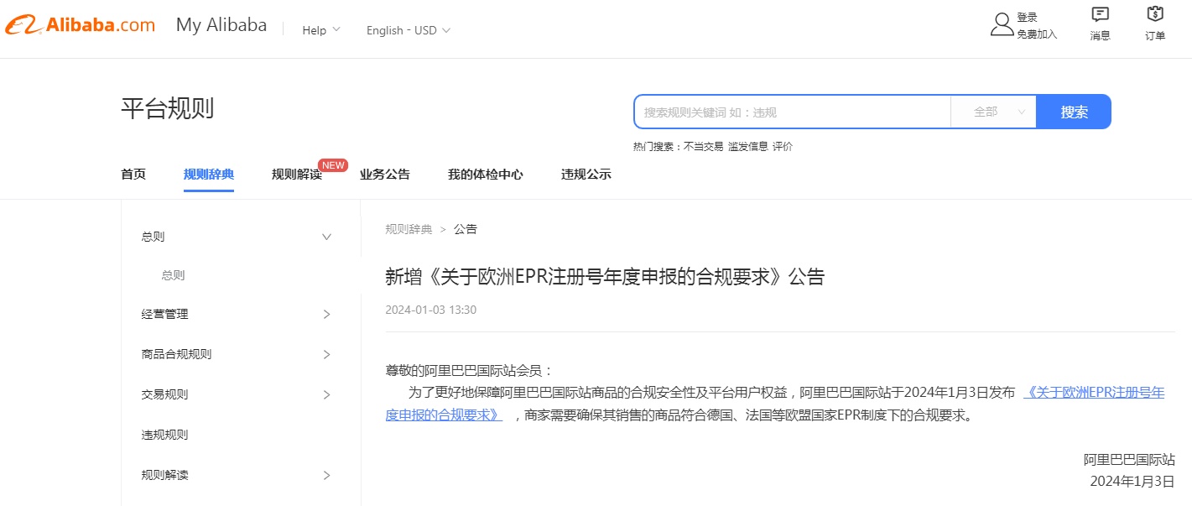Open English - USD language currency selector

pos(409,30)
